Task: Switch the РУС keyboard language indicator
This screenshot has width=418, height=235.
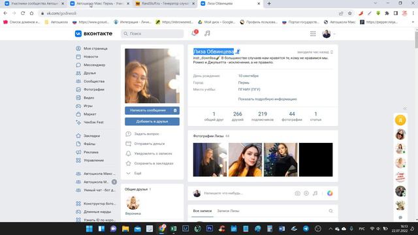Action: tap(362, 228)
